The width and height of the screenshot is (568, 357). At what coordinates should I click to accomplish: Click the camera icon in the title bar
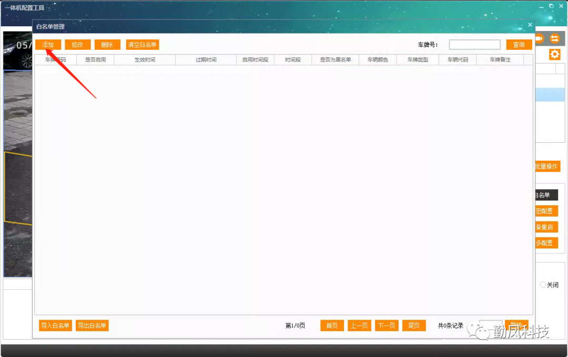click(x=540, y=38)
